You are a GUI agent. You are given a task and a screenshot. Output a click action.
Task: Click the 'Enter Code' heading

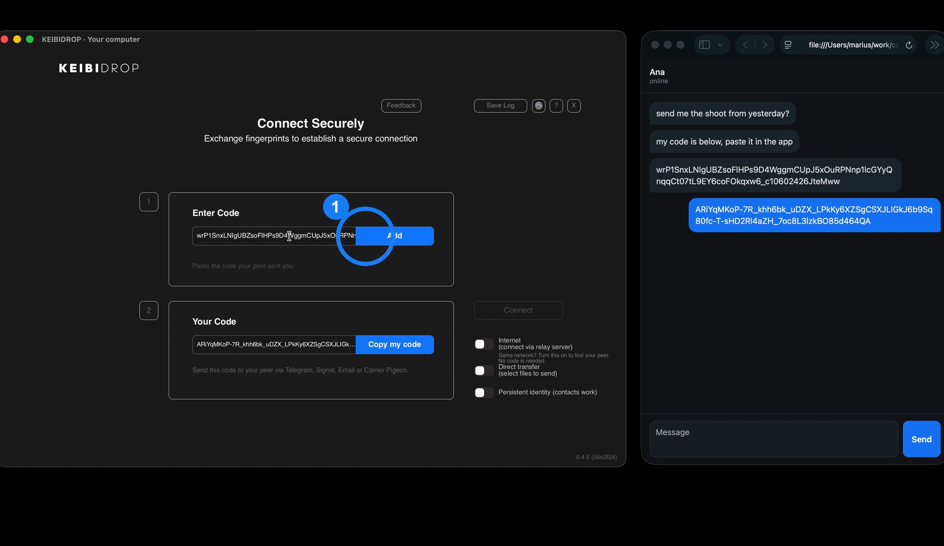click(216, 213)
